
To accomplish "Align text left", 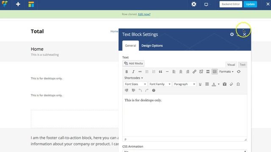I will 174,72.
